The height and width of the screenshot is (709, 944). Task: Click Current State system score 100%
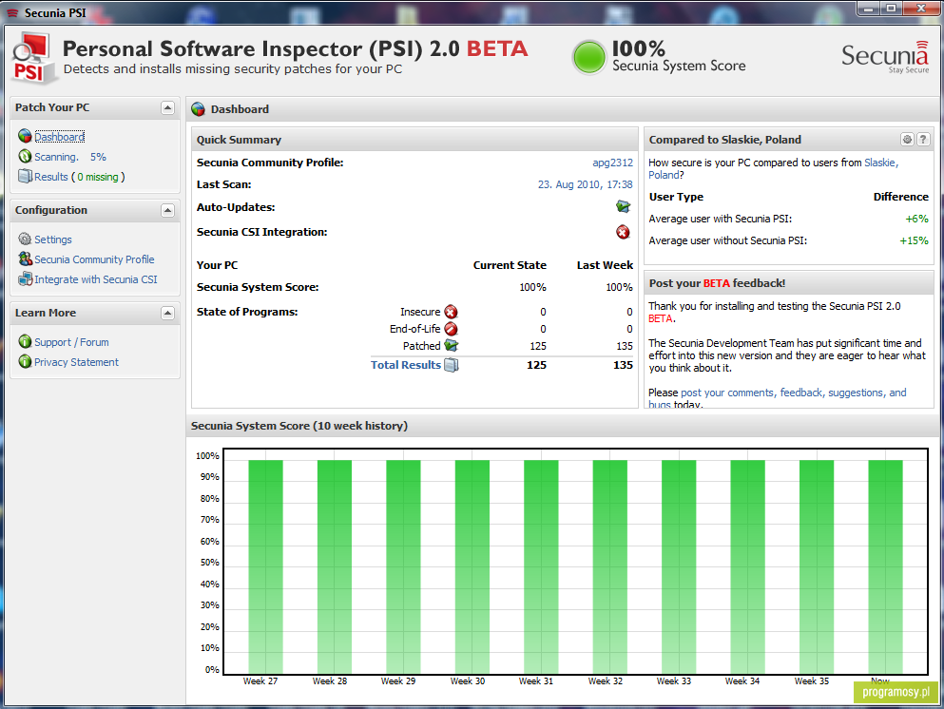tap(532, 287)
